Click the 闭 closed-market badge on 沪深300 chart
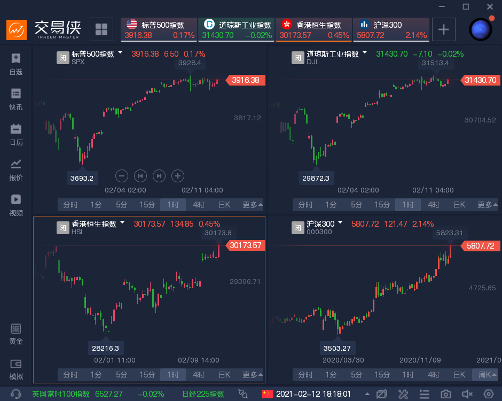Viewport: 502px width, 401px height. pyautogui.click(x=298, y=228)
